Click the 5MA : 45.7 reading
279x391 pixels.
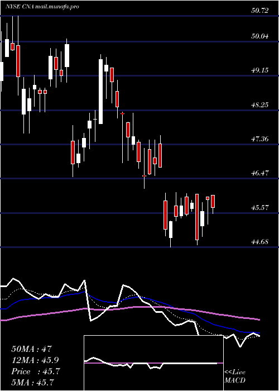click(32, 382)
